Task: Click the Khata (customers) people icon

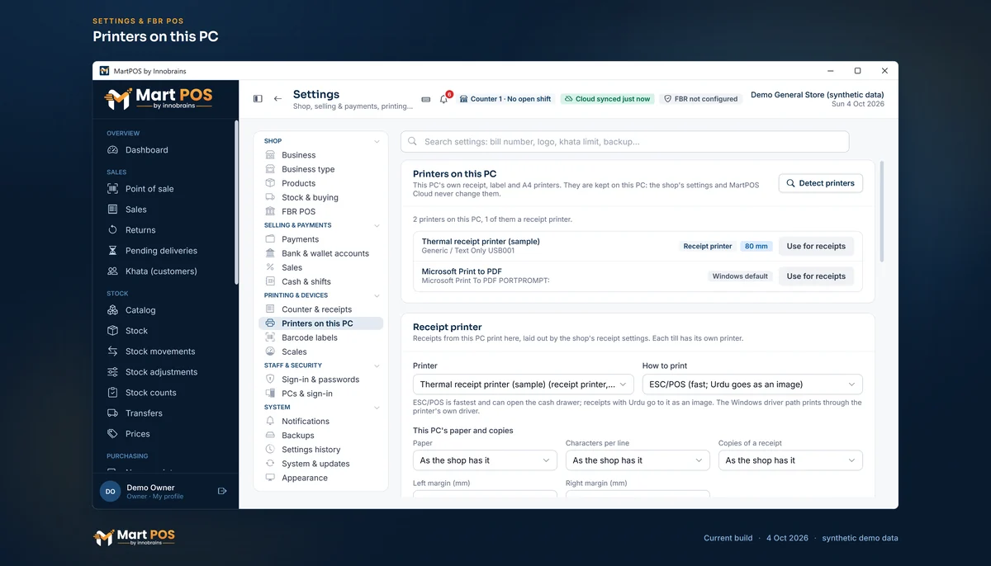Action: (112, 271)
